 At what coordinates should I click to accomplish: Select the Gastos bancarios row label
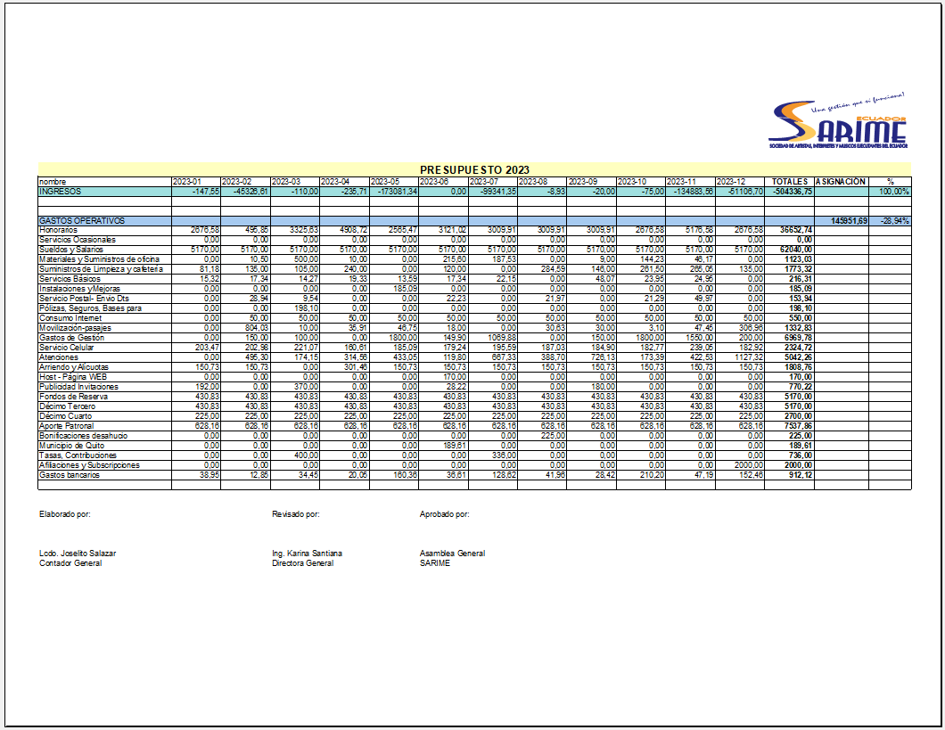click(x=70, y=474)
